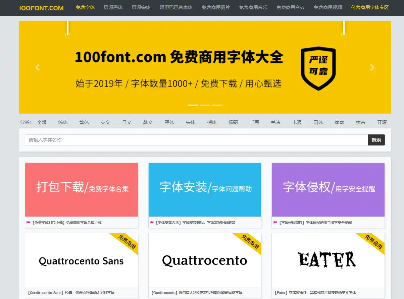Filter by 圆体 category
The width and height of the screenshot is (404, 299).
(x=318, y=122)
